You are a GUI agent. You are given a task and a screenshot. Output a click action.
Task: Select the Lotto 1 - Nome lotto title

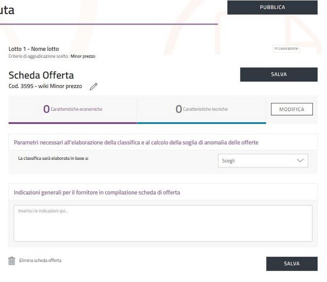(34, 49)
